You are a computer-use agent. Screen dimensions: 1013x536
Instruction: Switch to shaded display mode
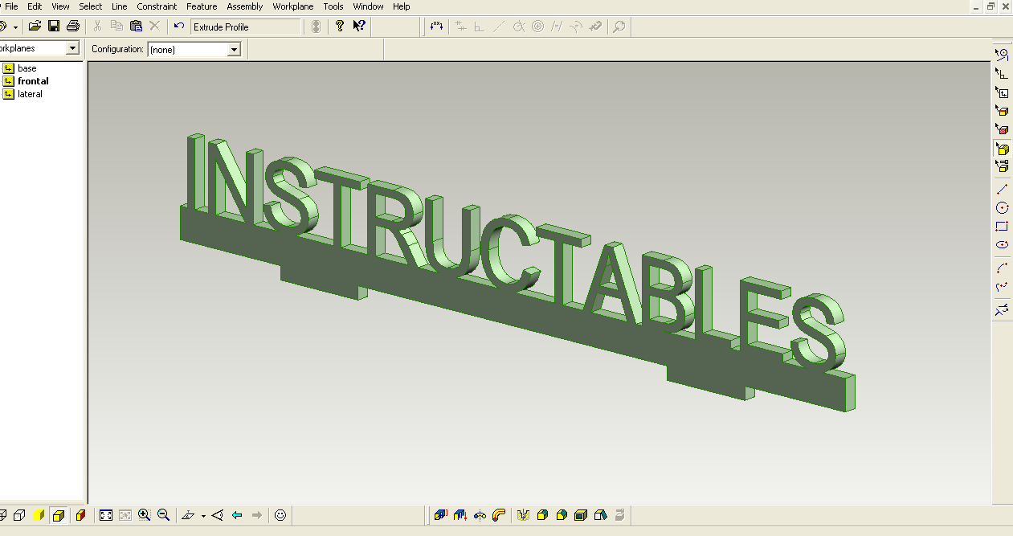click(39, 515)
